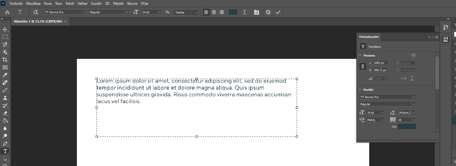Switch to the Ominaisuudet panel tab

tap(369, 37)
